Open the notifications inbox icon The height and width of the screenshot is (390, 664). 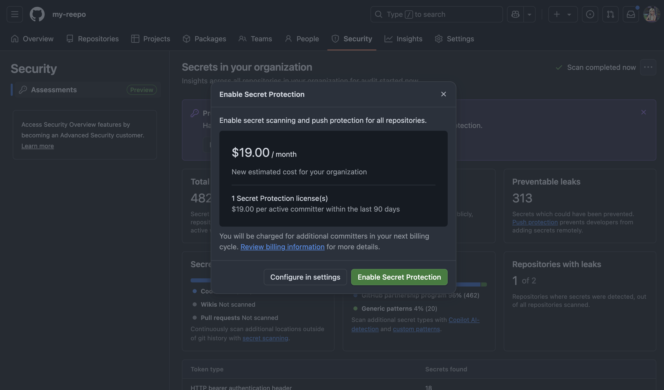pos(631,14)
